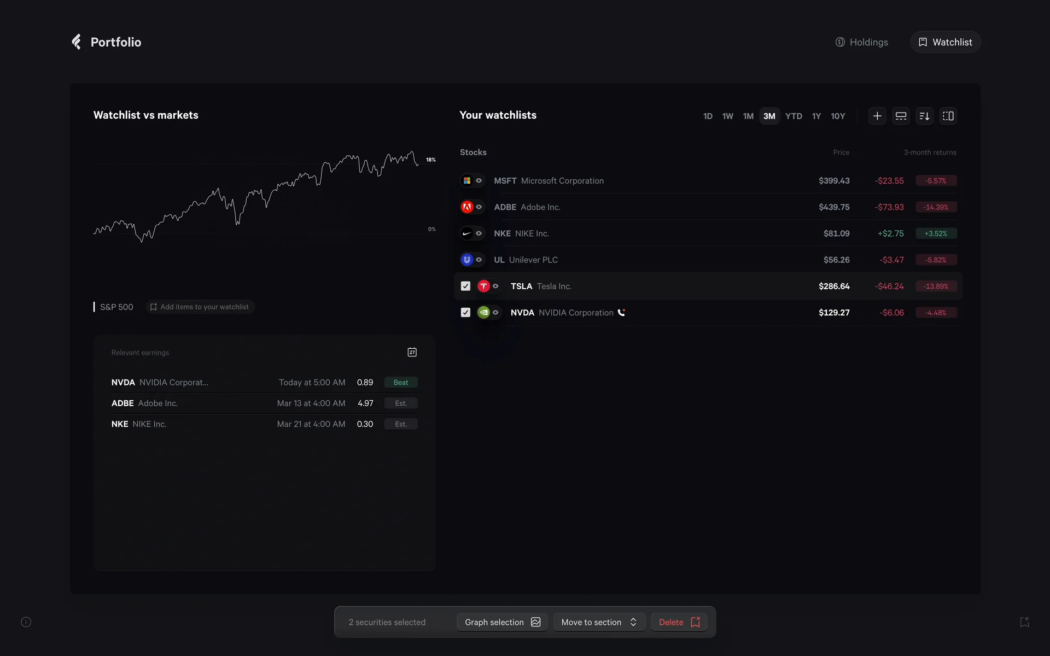Click the bookmark icon in bottom-right corner

pyautogui.click(x=1024, y=622)
